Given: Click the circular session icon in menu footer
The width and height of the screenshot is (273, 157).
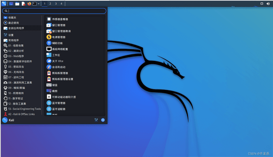Looking at the screenshot, I should (x=103, y=120).
